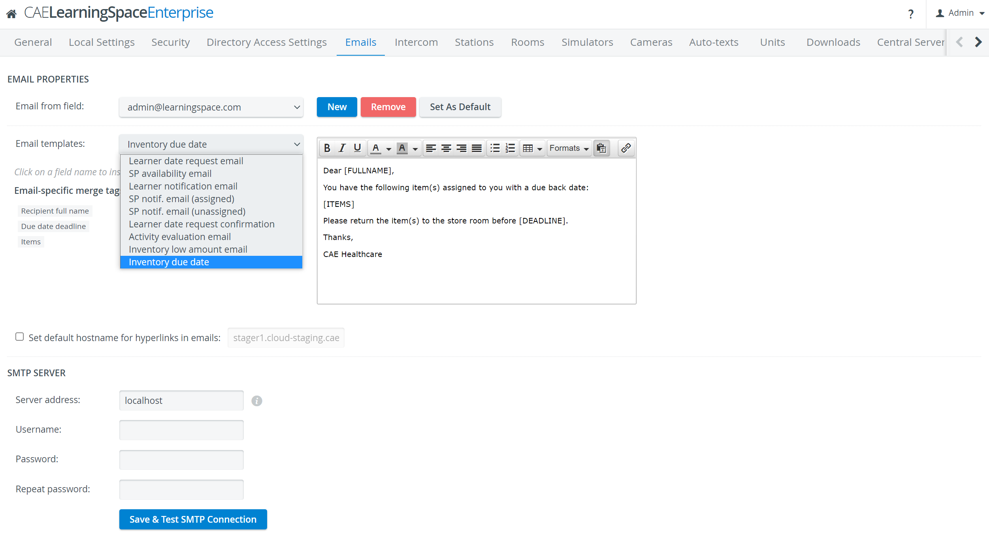The height and width of the screenshot is (544, 989).
Task: Click the paste as text icon
Action: pyautogui.click(x=601, y=148)
